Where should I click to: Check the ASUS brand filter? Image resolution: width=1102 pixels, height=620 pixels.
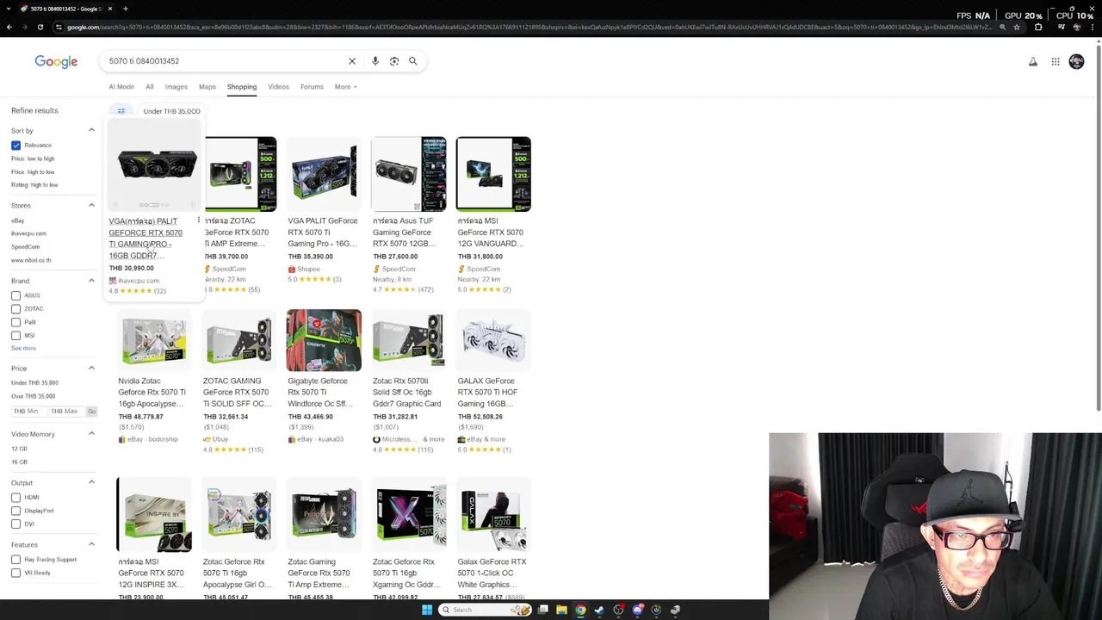(15, 295)
